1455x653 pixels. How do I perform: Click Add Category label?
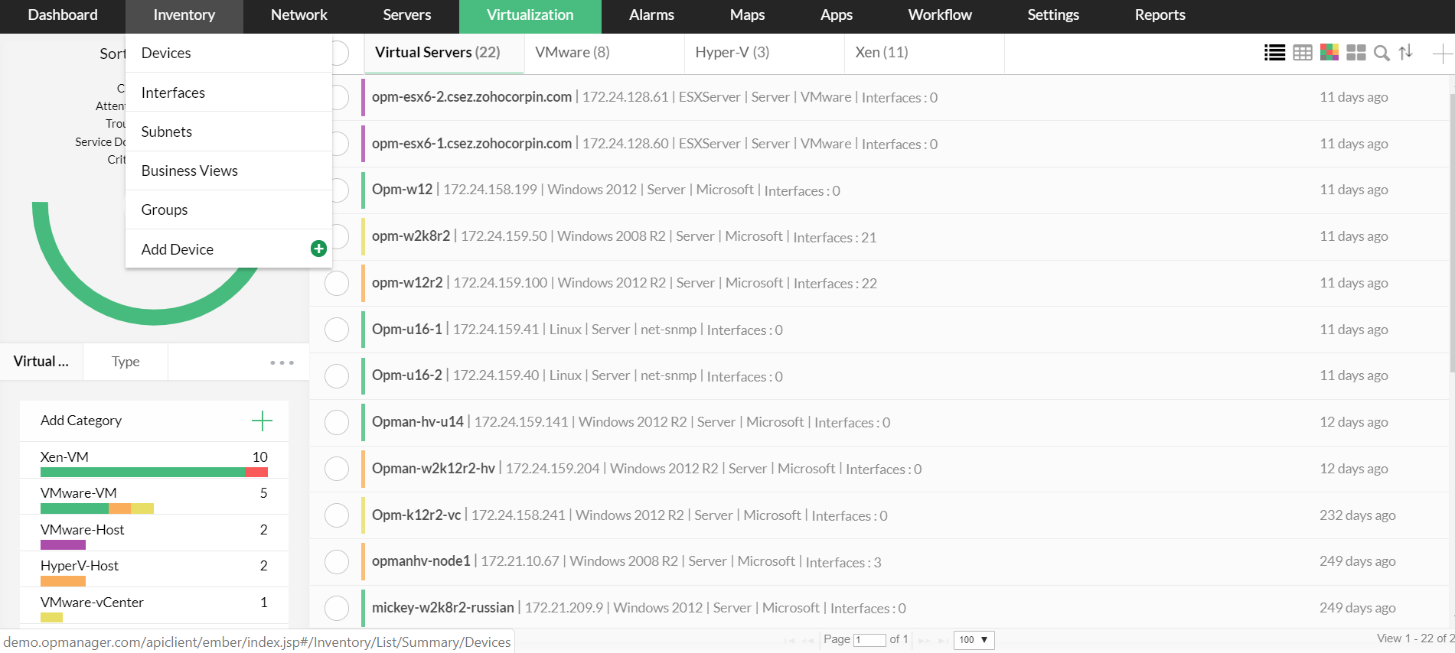pos(81,421)
